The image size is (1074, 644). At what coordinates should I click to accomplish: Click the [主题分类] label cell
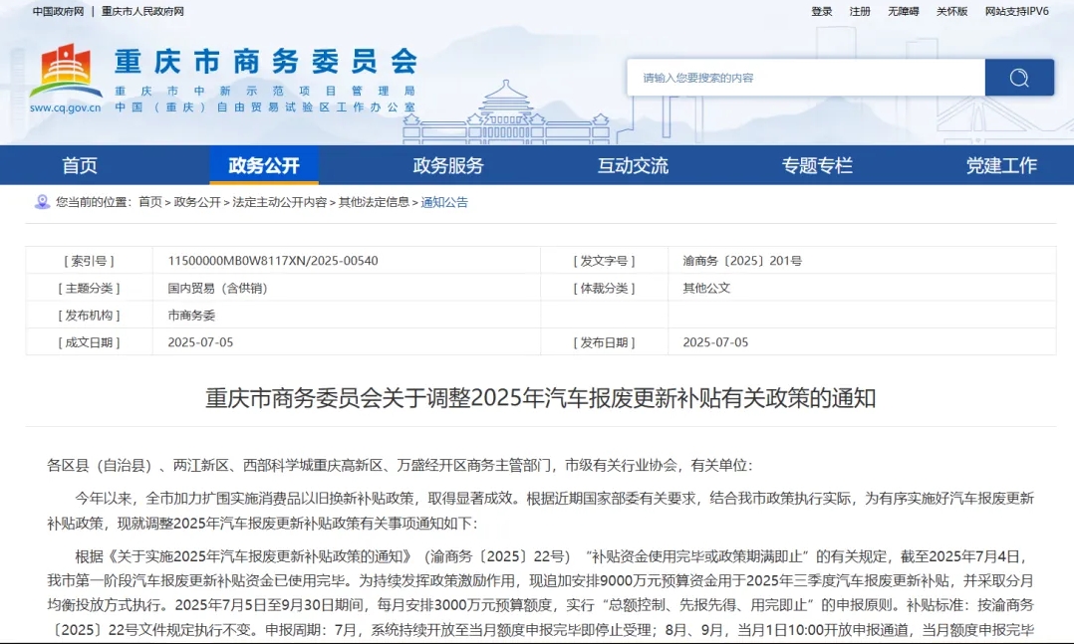click(89, 288)
